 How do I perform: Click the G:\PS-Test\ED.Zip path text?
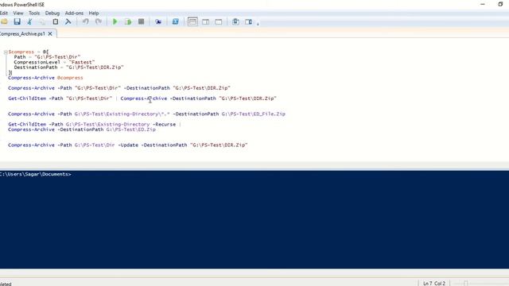[130, 129]
